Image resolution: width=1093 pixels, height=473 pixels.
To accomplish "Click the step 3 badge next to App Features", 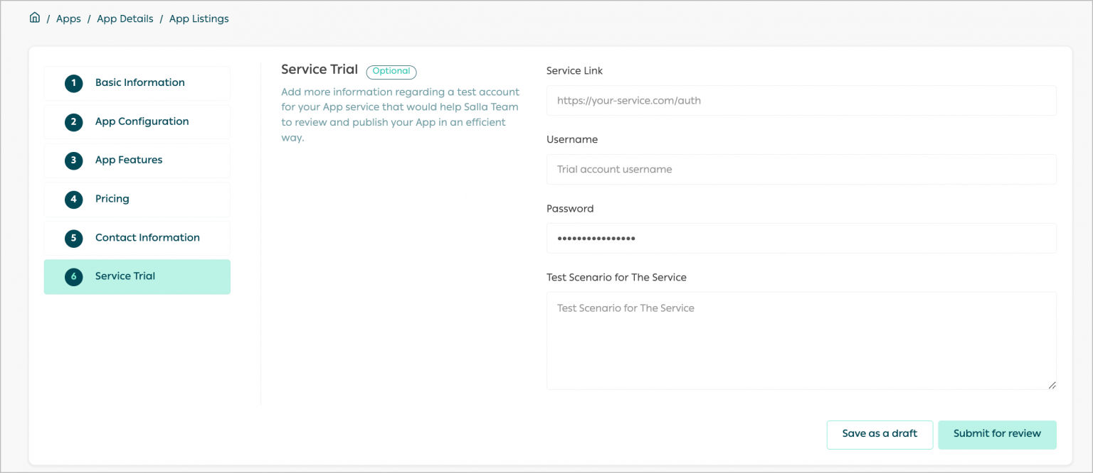I will 73,161.
